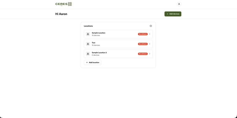This screenshot has height=118, width=237.
Task: Select the 'Test' location name text
Action: 94,43
